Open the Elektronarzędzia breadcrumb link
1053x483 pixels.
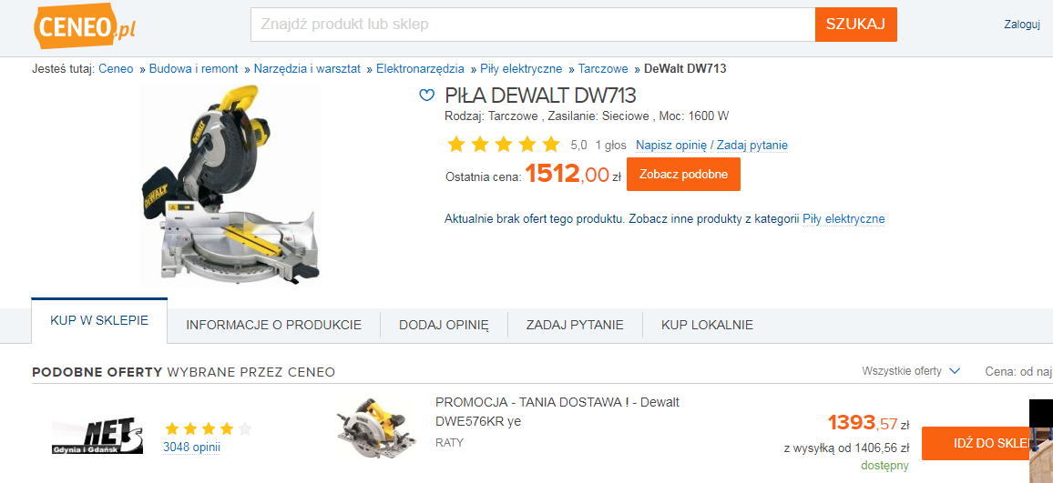[421, 68]
